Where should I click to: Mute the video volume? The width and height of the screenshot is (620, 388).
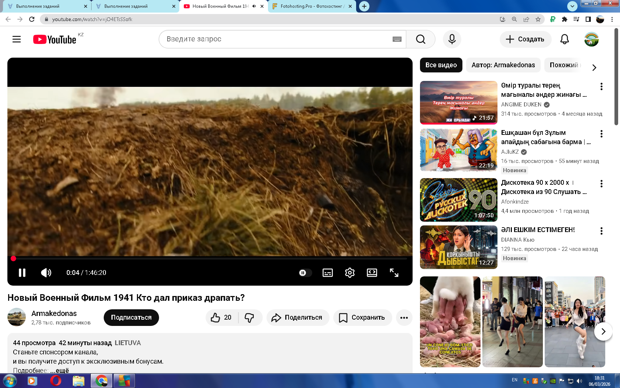pos(46,273)
